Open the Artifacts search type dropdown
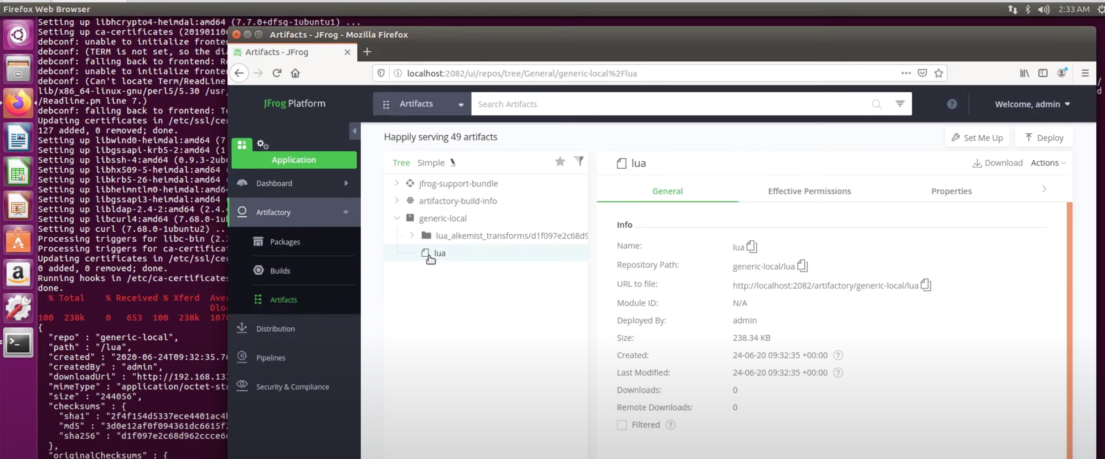This screenshot has width=1105, height=459. click(x=422, y=104)
